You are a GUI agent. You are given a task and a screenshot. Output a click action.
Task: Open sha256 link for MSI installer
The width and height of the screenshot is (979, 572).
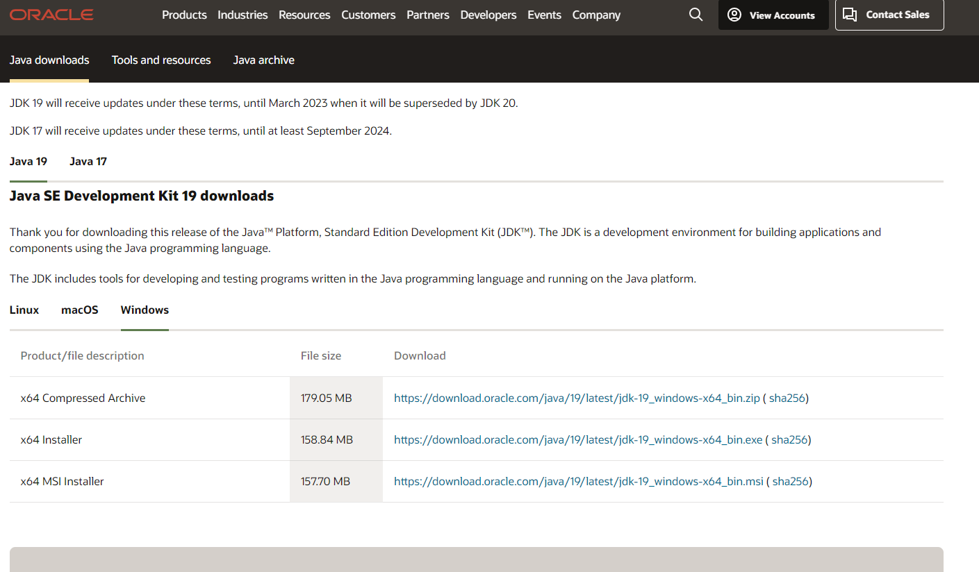click(x=790, y=482)
